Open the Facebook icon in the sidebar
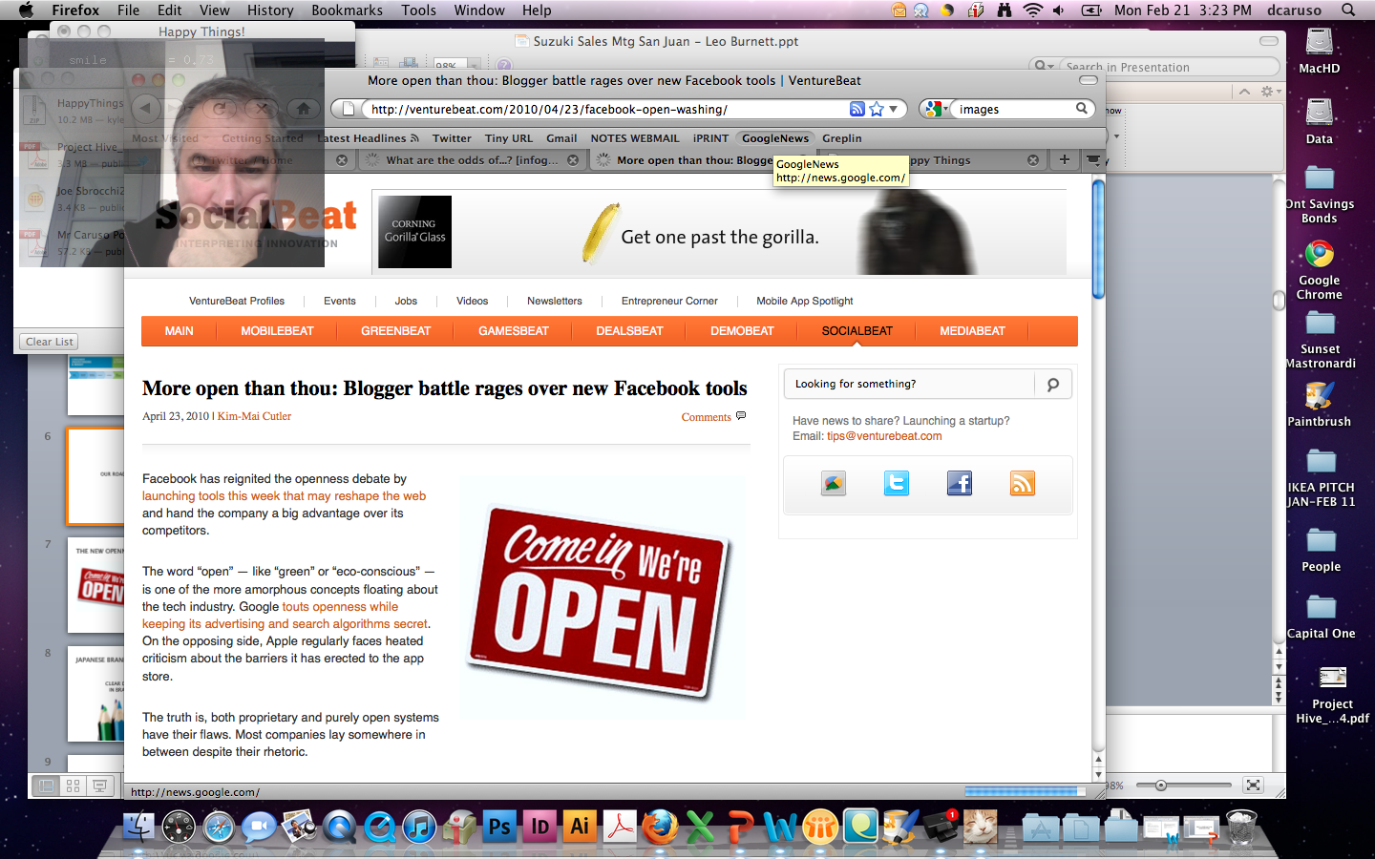 coord(959,484)
